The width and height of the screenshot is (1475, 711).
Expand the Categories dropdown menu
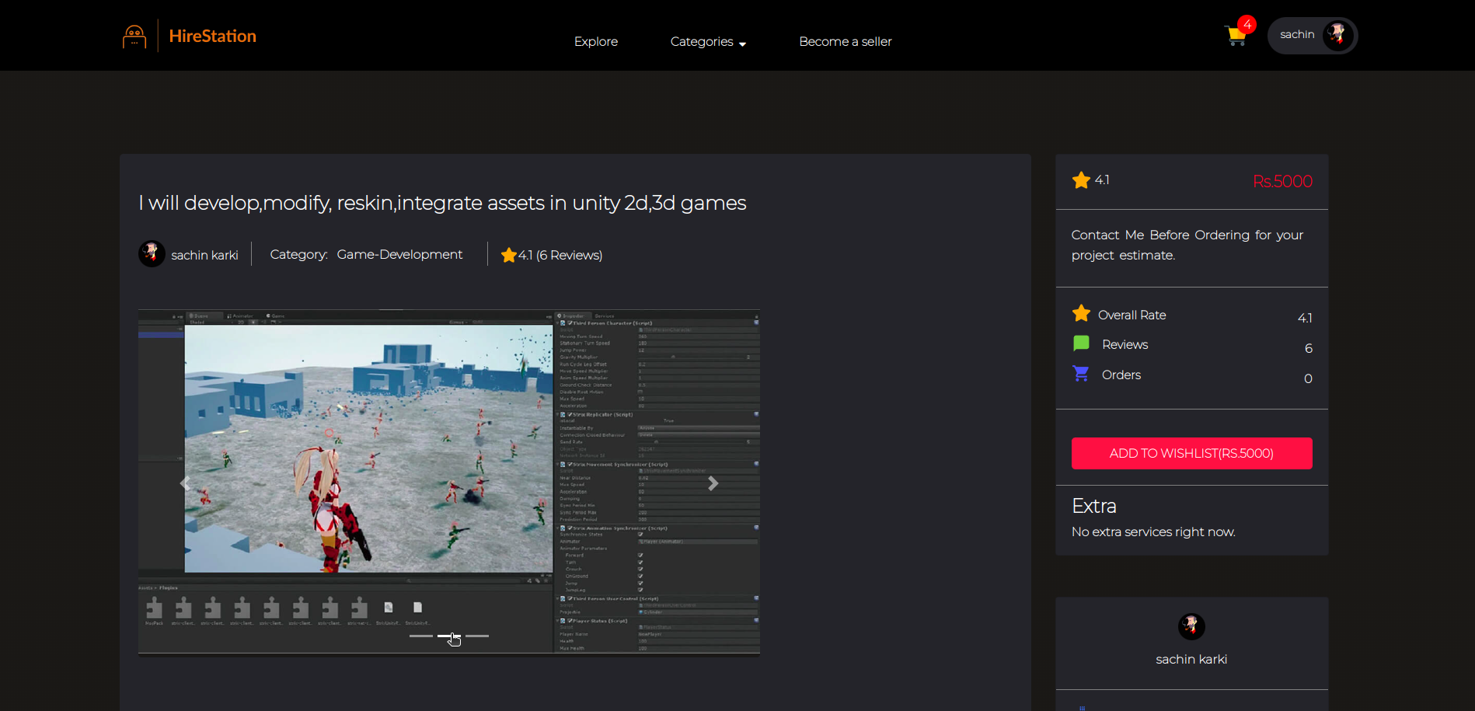708,41
